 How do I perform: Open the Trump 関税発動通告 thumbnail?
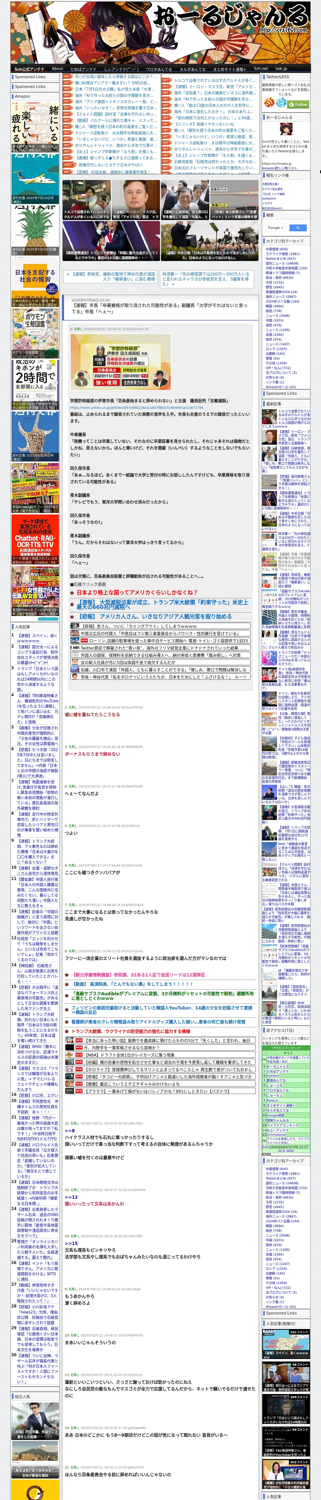click(111, 241)
